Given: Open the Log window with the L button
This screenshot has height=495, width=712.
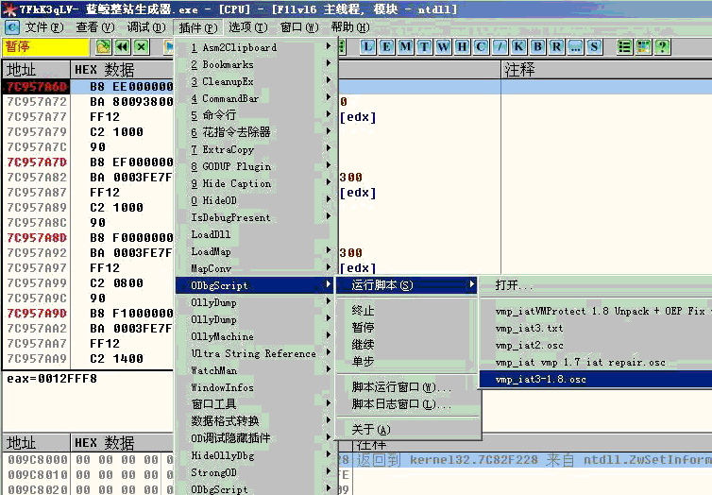Looking at the screenshot, I should pyautogui.click(x=368, y=47).
